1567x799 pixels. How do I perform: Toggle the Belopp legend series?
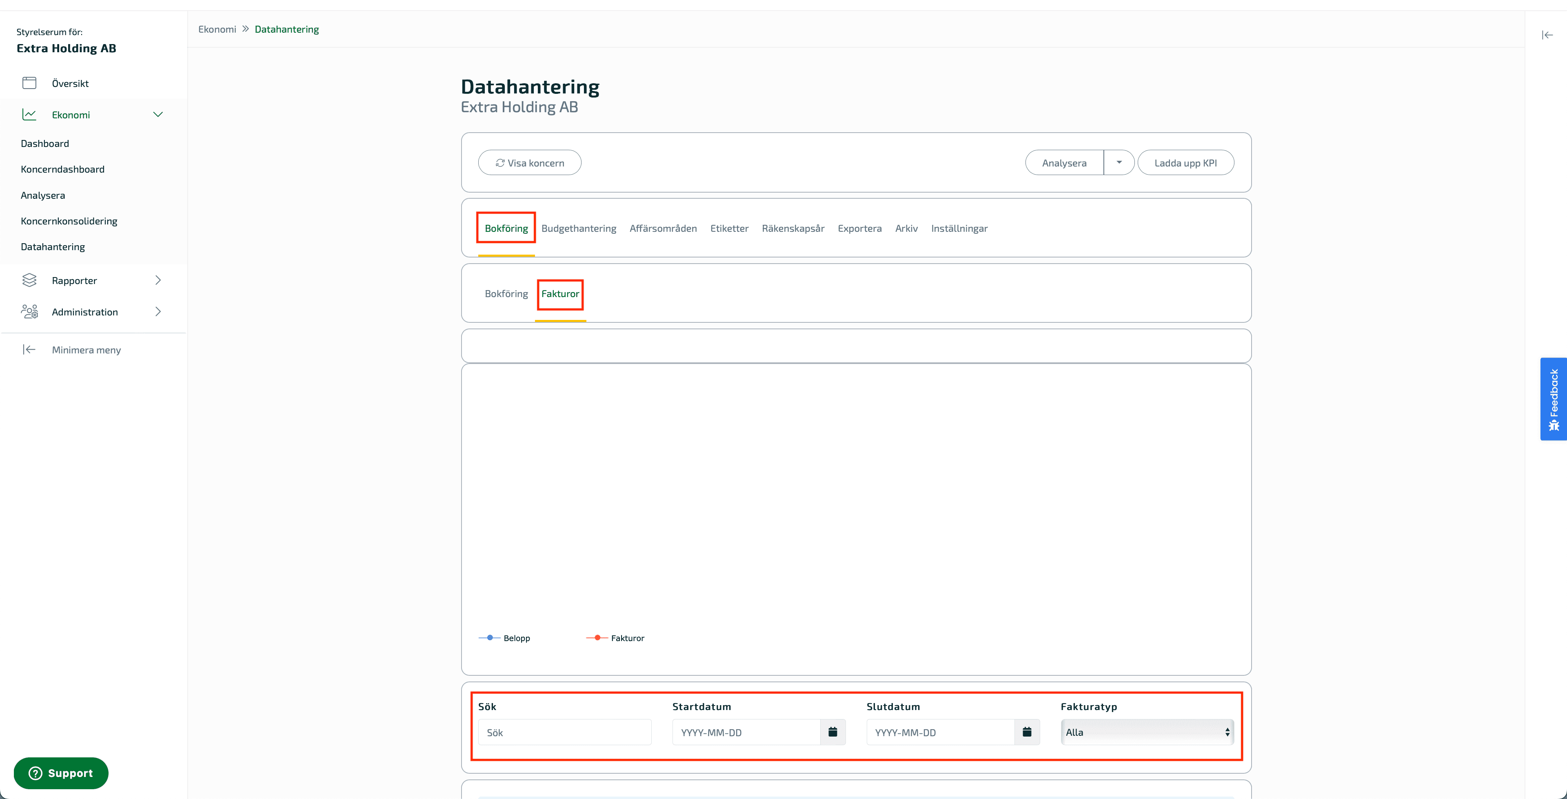pyautogui.click(x=504, y=638)
